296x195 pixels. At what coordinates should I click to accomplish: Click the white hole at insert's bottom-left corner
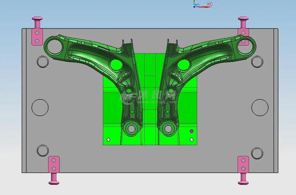pyautogui.click(x=108, y=140)
